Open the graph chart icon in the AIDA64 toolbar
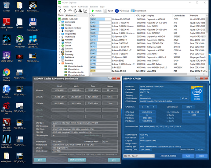 pyautogui.click(x=85, y=11)
